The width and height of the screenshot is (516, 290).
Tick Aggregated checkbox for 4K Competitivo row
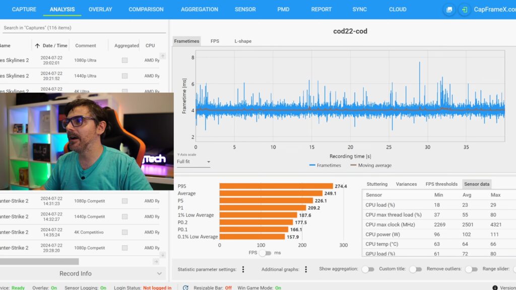[x=125, y=232]
